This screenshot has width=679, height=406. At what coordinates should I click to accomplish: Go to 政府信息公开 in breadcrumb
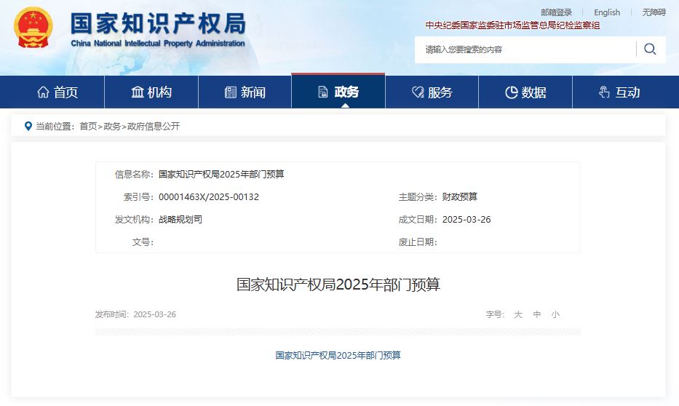coord(154,126)
